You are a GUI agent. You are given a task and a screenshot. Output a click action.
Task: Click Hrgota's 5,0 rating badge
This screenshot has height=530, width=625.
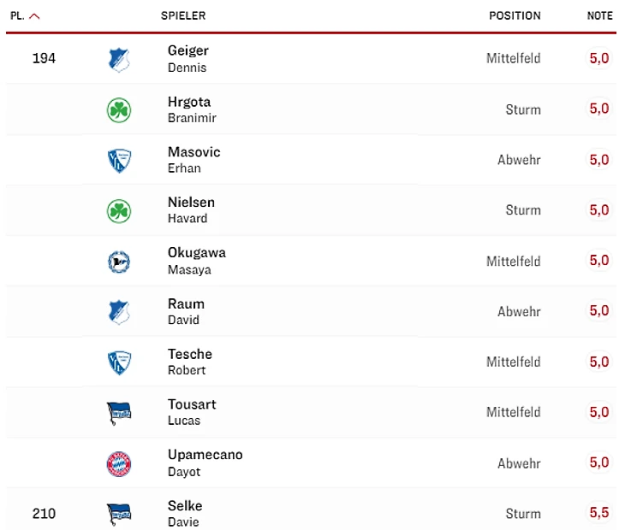coord(599,109)
